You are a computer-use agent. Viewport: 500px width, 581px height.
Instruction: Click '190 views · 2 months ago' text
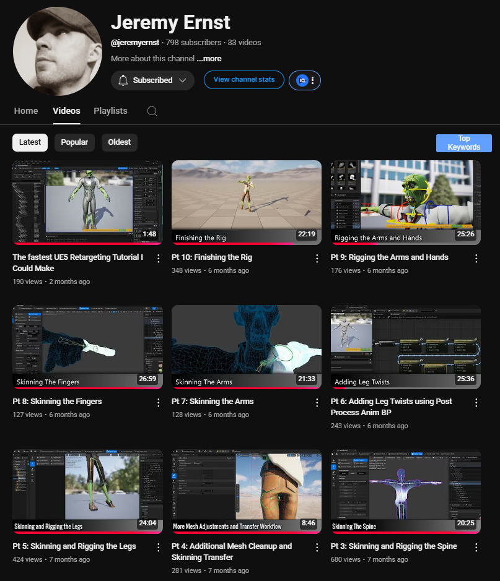[x=51, y=282]
